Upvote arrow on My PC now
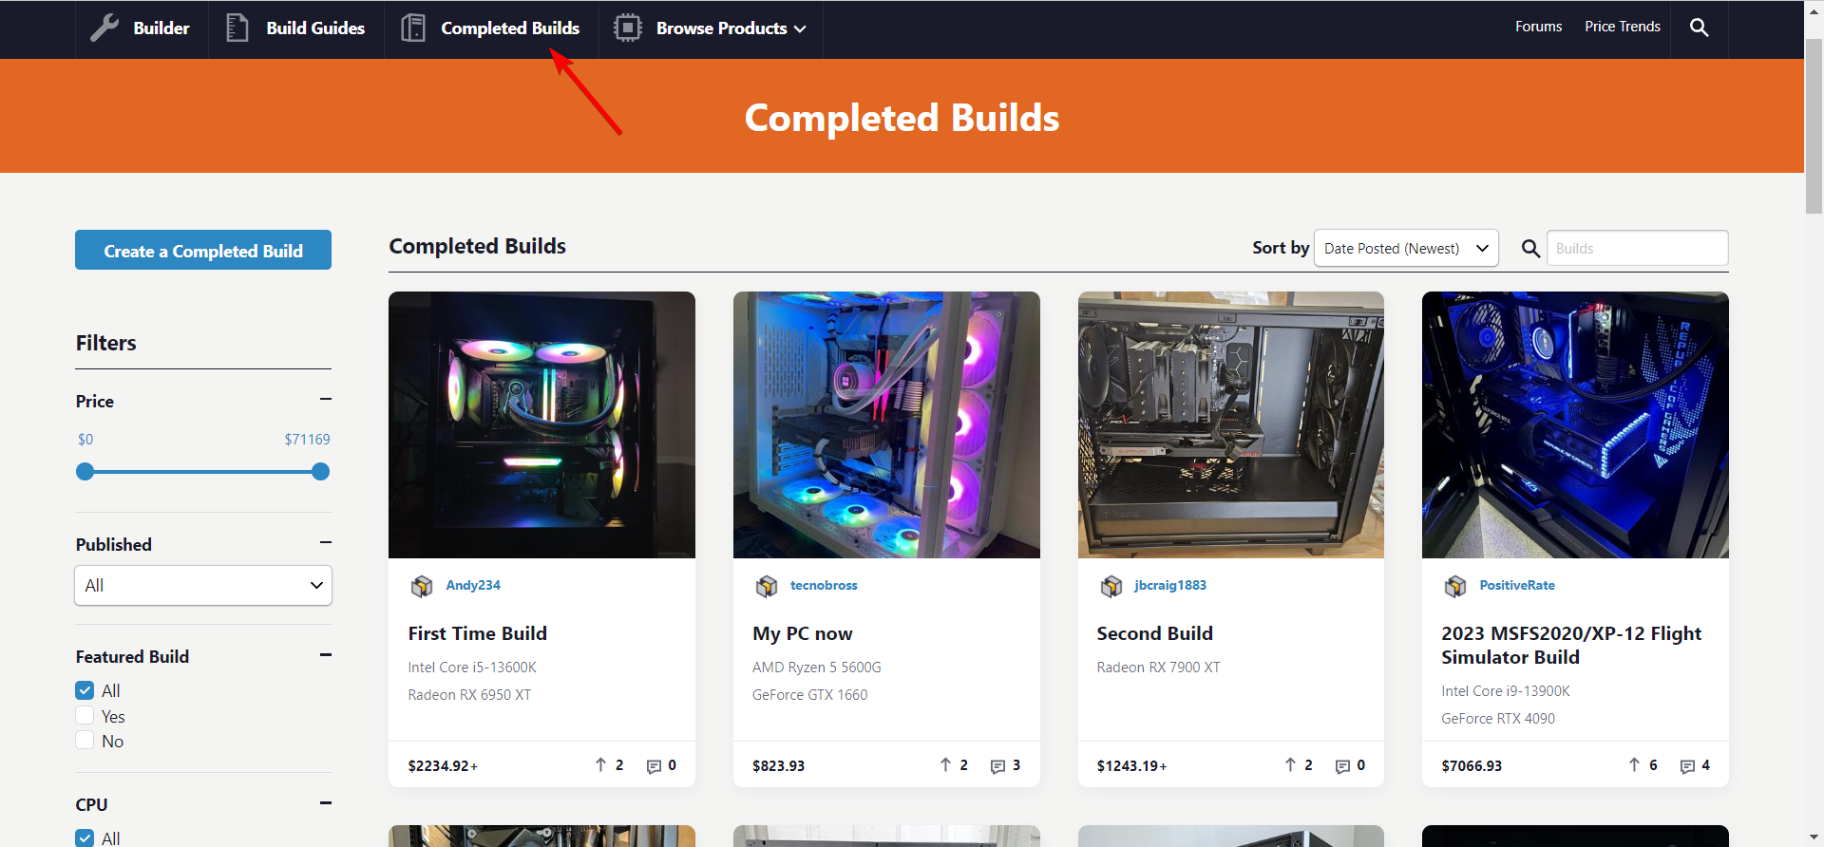This screenshot has height=847, width=1824. coord(945,765)
